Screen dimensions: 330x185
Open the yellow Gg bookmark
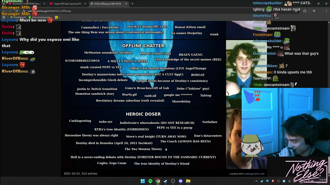[56, 17]
